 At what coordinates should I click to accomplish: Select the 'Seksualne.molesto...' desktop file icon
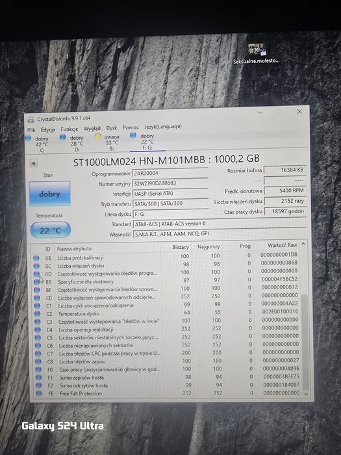click(x=256, y=54)
